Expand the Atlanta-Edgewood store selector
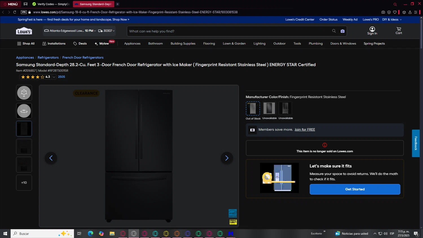The height and width of the screenshot is (238, 423). tap(70, 31)
